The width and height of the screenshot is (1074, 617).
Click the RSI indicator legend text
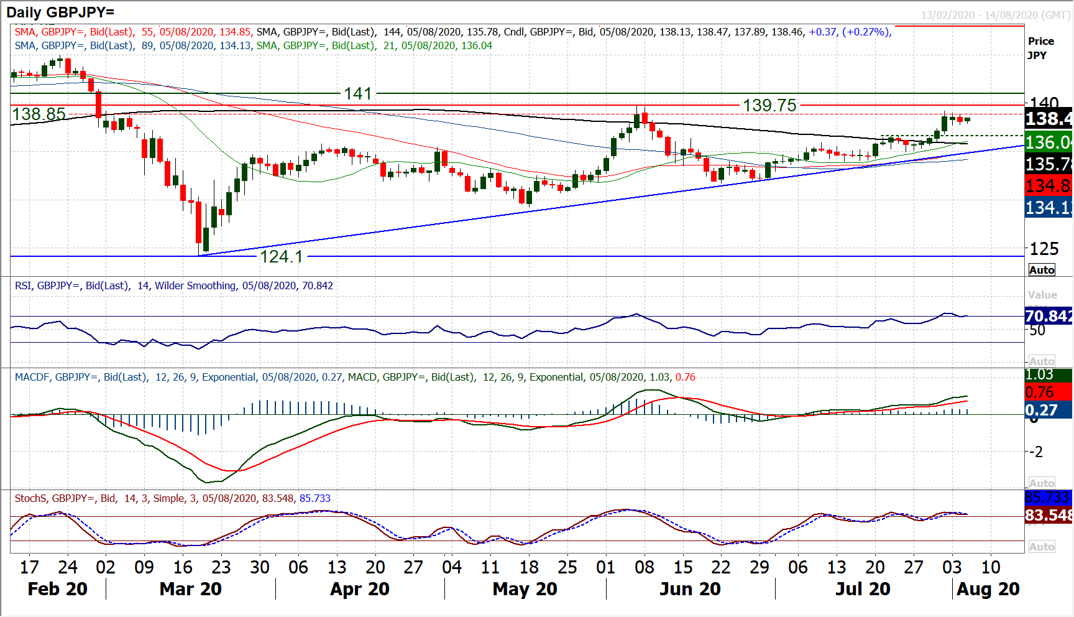point(174,285)
